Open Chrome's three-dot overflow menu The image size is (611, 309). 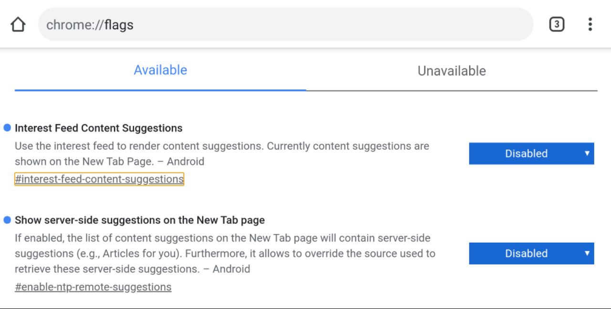click(590, 24)
